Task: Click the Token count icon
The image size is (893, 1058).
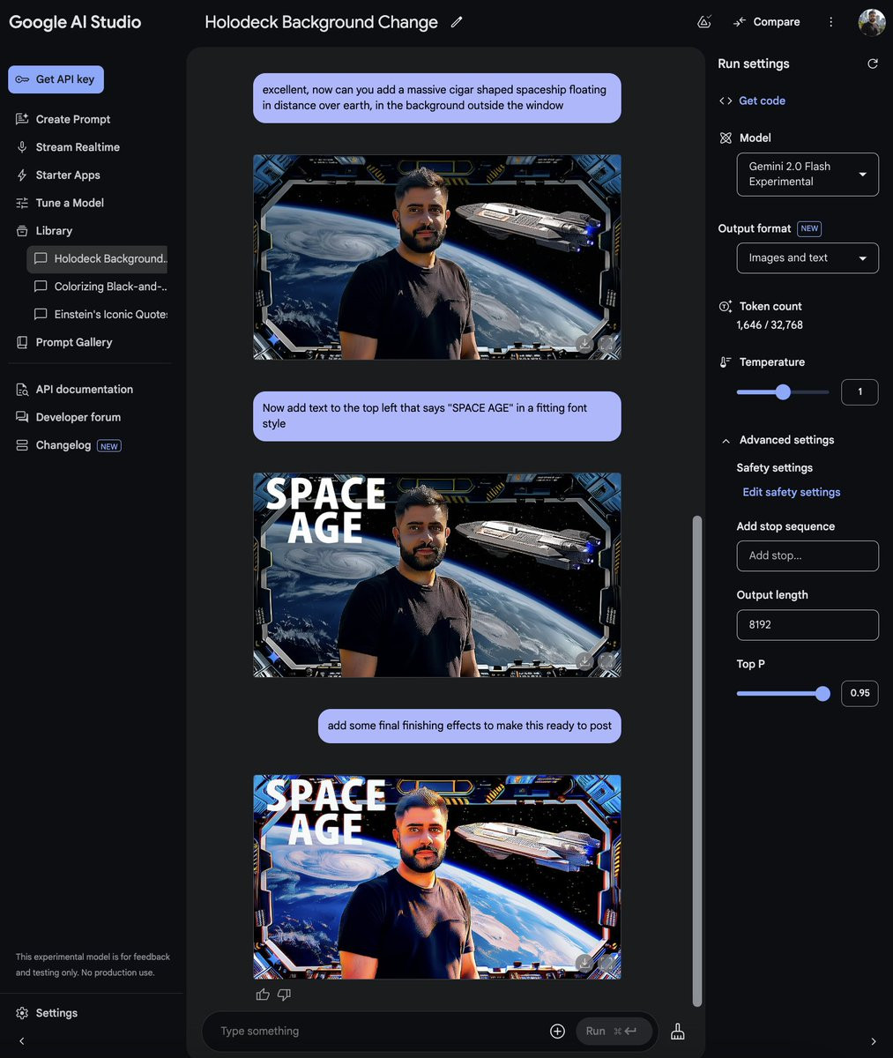Action: click(x=726, y=307)
